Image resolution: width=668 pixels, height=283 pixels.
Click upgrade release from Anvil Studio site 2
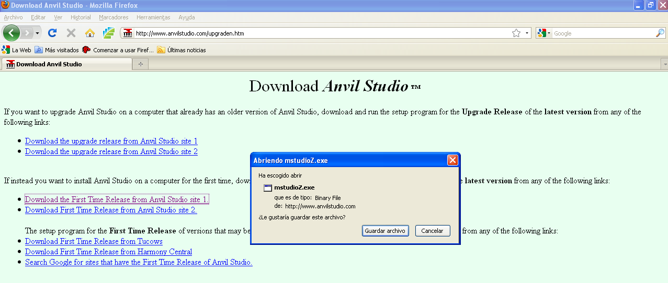(111, 151)
